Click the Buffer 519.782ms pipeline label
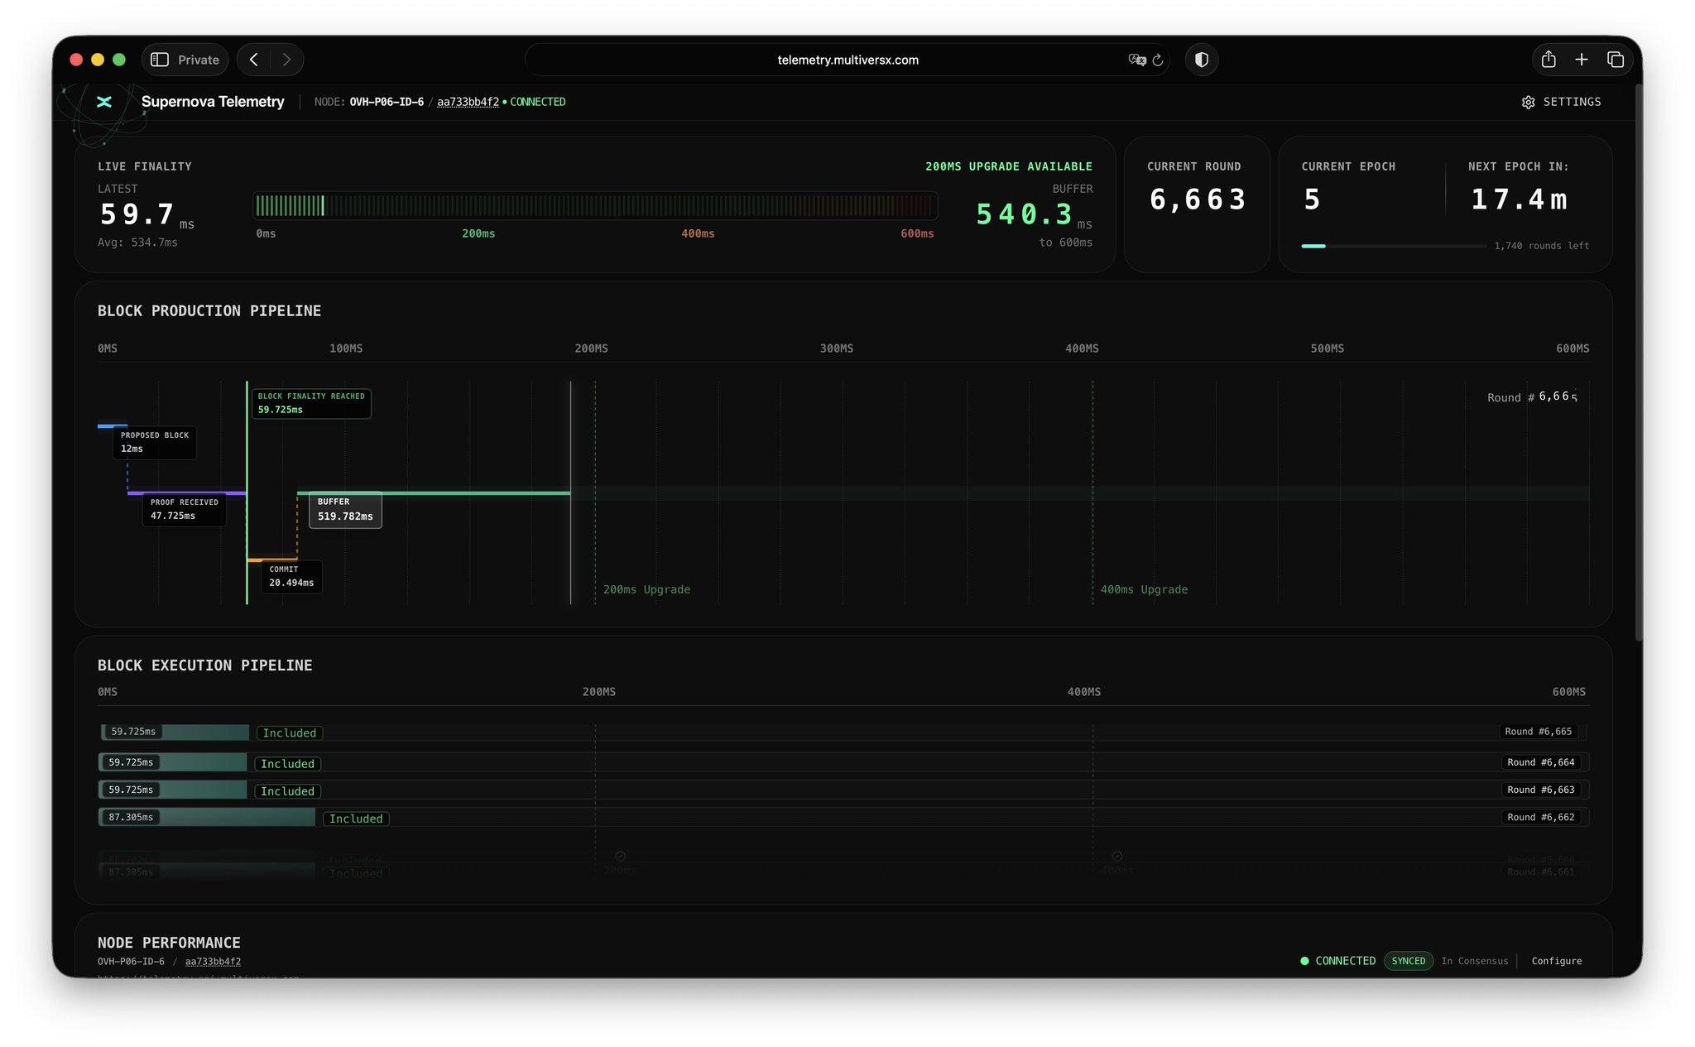Viewport: 1695px width, 1047px height. click(x=345, y=510)
